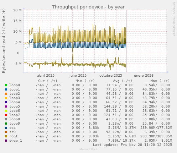Click the graph title 'Throughput per device - by year'
The height and width of the screenshot is (153, 177).
[x=88, y=7]
